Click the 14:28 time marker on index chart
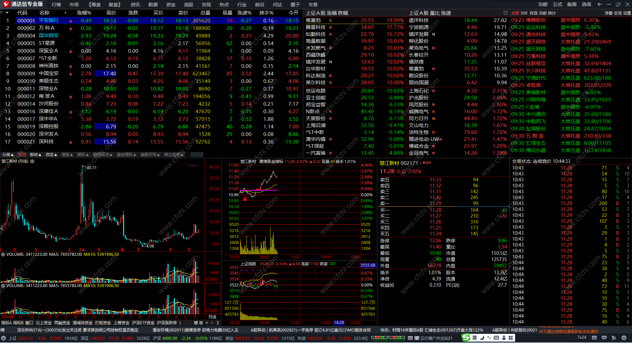This screenshot has width=632, height=343. 339,323
